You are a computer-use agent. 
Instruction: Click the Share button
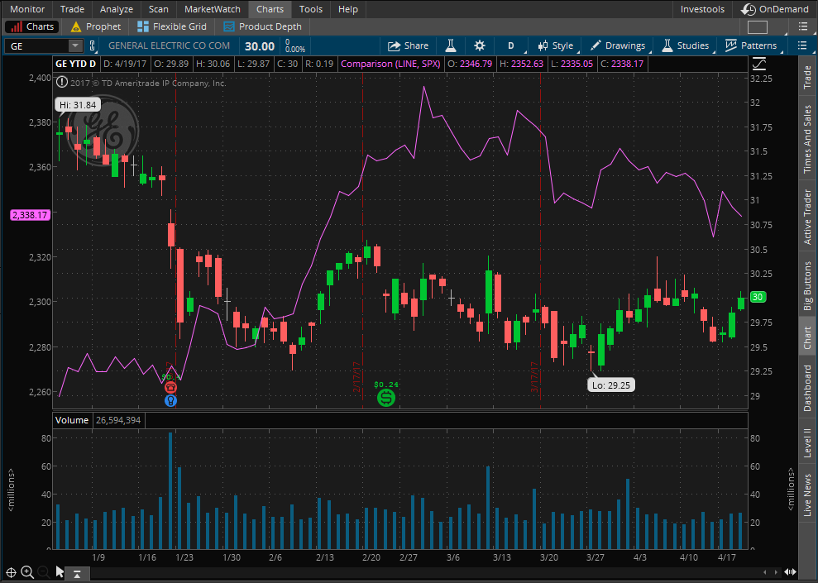pos(408,45)
